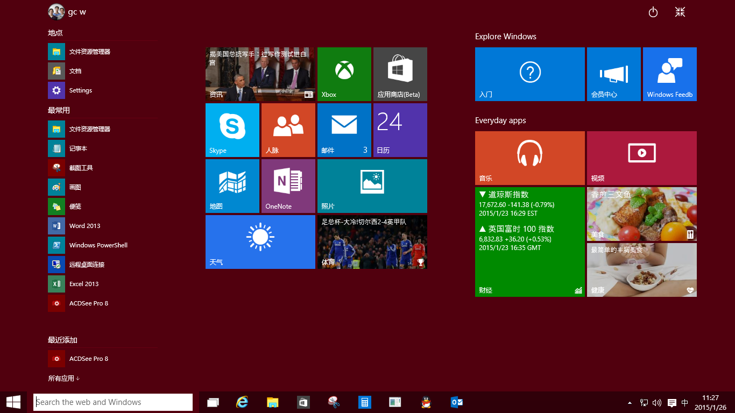Open the notifications action center icon
The width and height of the screenshot is (735, 413).
[672, 402]
